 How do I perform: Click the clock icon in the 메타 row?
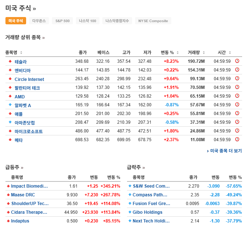point(237,139)
